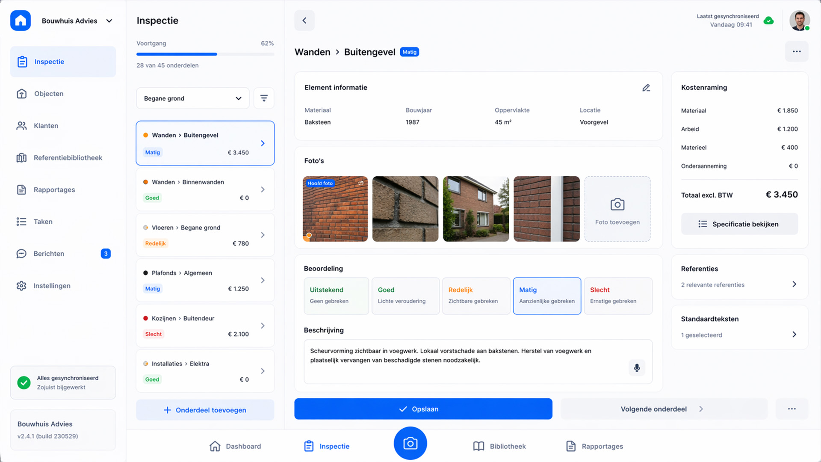Click the cloud sync status icon
The height and width of the screenshot is (462, 821).
(768, 21)
